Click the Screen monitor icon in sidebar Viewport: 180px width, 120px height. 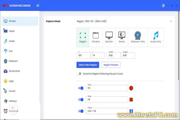(x=5, y=21)
